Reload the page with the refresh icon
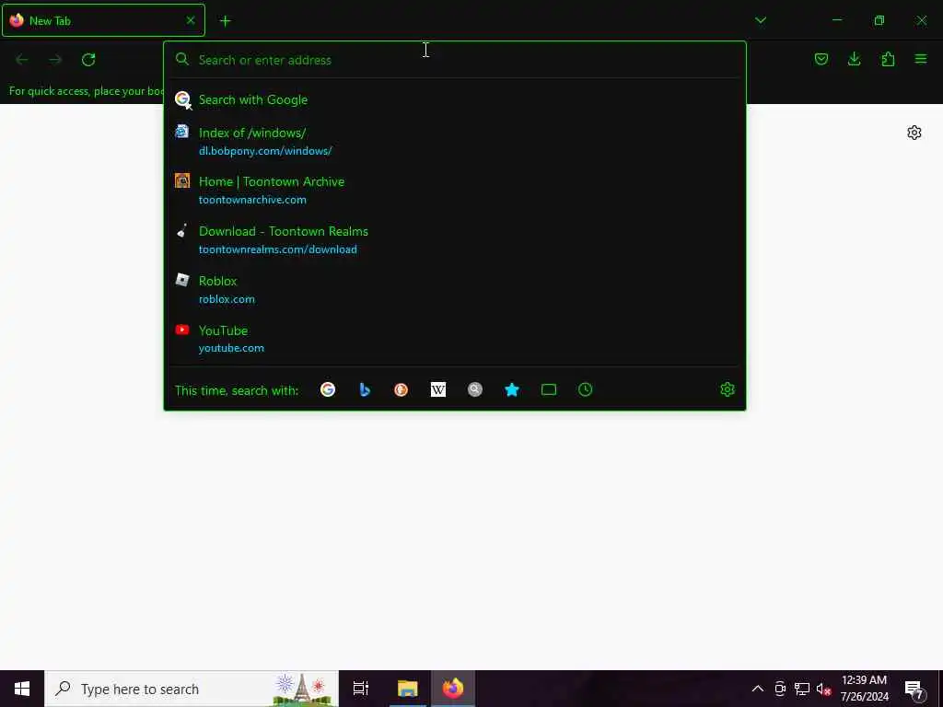Image resolution: width=943 pixels, height=707 pixels. pos(88,60)
